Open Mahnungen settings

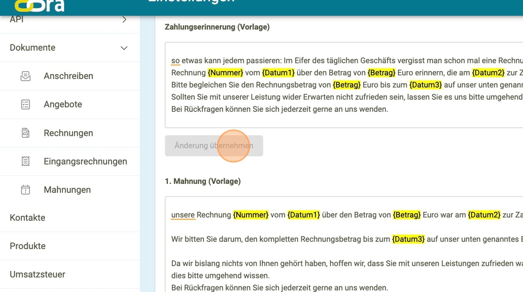(x=70, y=190)
